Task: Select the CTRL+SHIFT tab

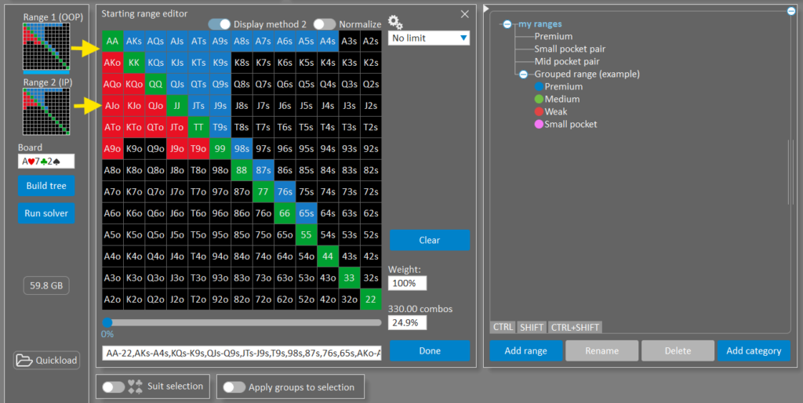Action: tap(575, 327)
